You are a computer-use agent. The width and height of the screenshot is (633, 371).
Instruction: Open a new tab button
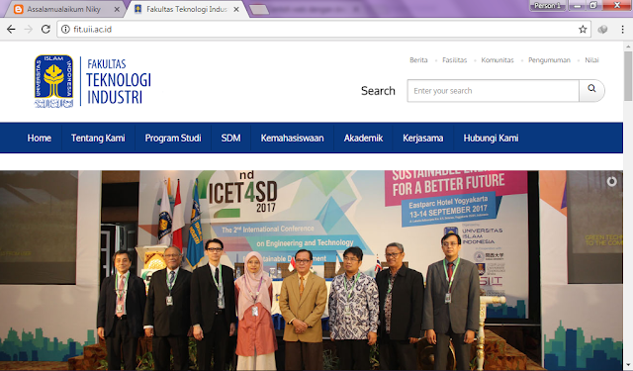coord(259,9)
